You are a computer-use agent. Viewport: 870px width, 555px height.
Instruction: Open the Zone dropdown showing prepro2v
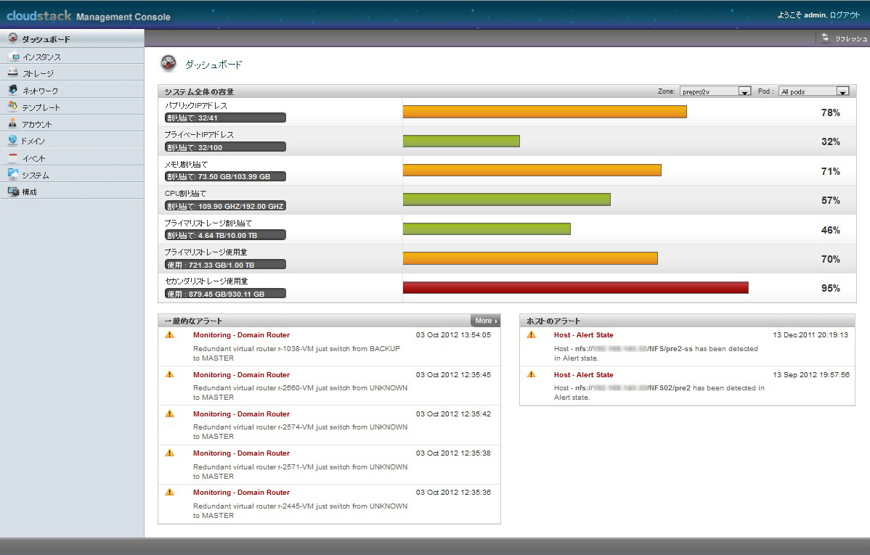pos(715,91)
